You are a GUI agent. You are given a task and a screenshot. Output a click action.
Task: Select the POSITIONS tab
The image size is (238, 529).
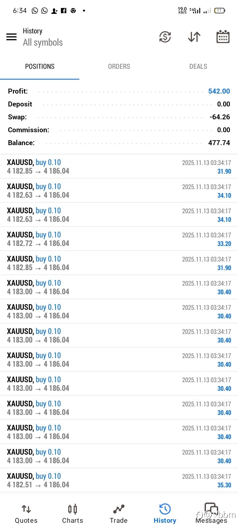pyautogui.click(x=40, y=66)
